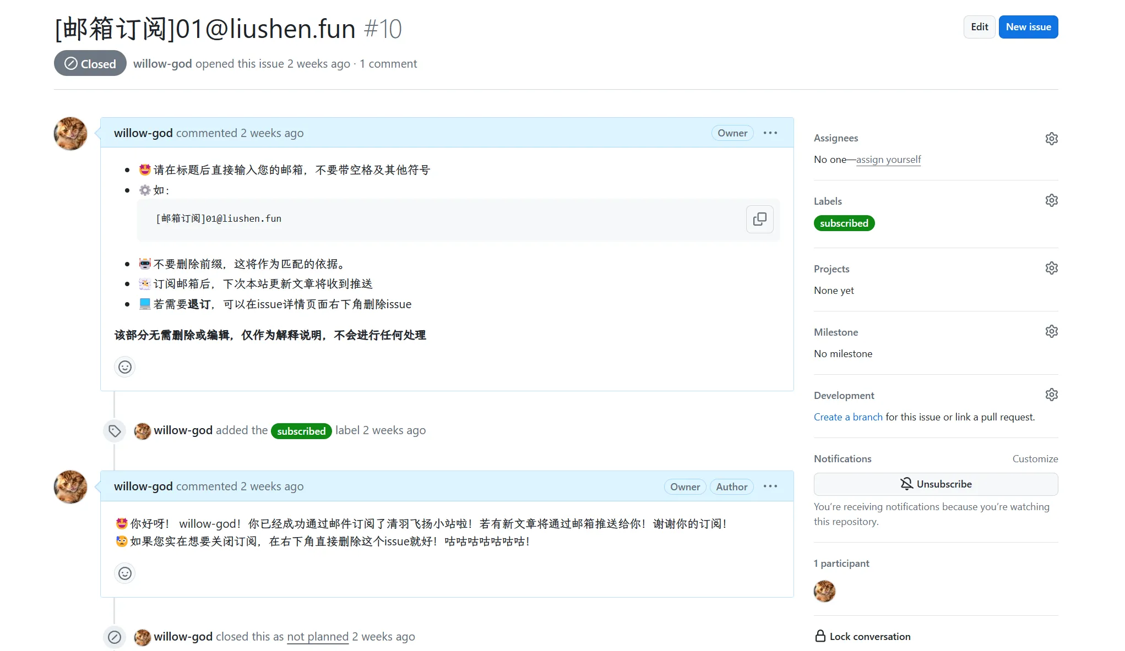Select the Edit button for issue
The width and height of the screenshot is (1125, 651).
coord(979,26)
